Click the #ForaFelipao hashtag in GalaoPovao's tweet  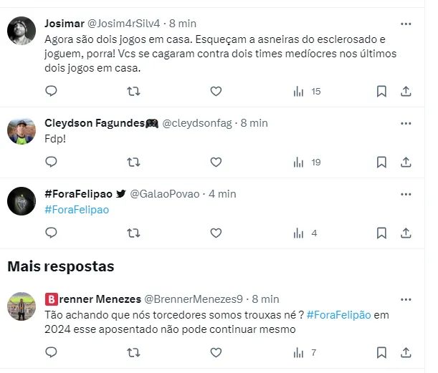(77, 210)
